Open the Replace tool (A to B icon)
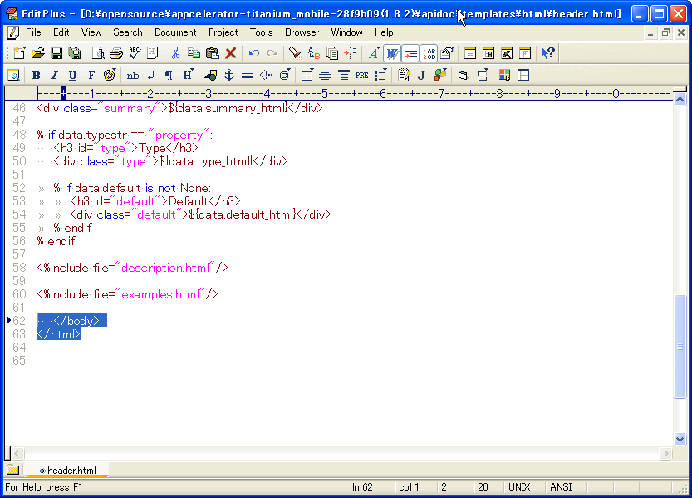 (314, 53)
